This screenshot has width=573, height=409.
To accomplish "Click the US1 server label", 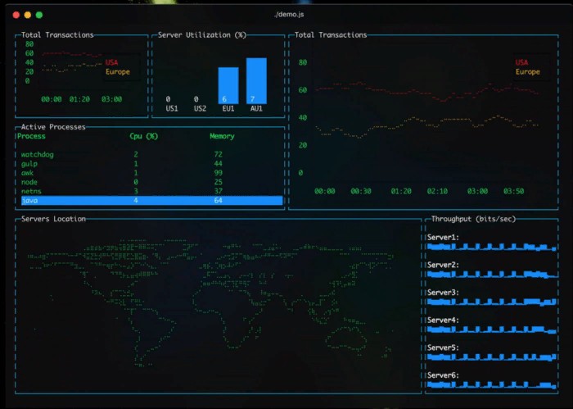I will 172,109.
